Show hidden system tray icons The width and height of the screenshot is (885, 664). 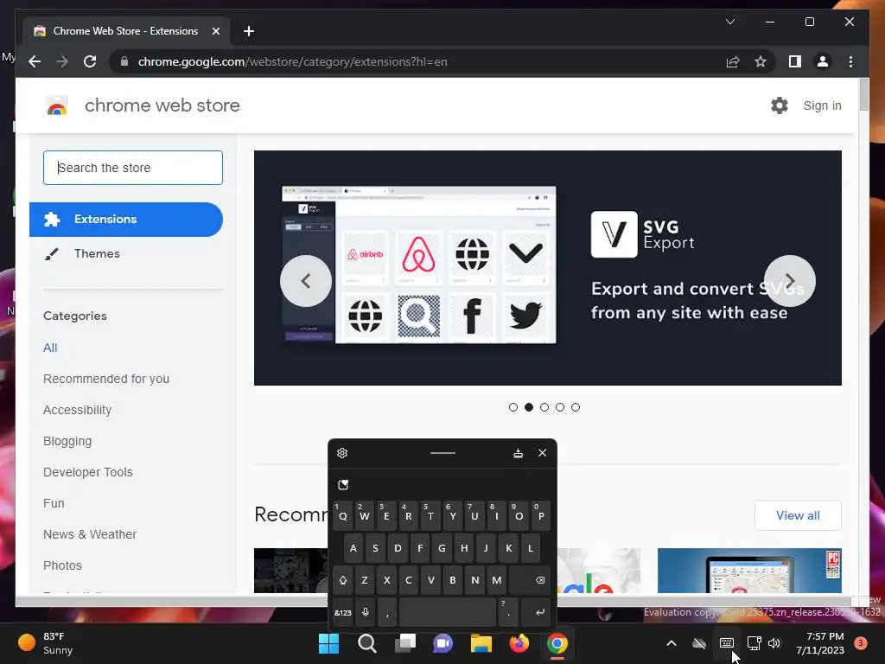point(671,643)
